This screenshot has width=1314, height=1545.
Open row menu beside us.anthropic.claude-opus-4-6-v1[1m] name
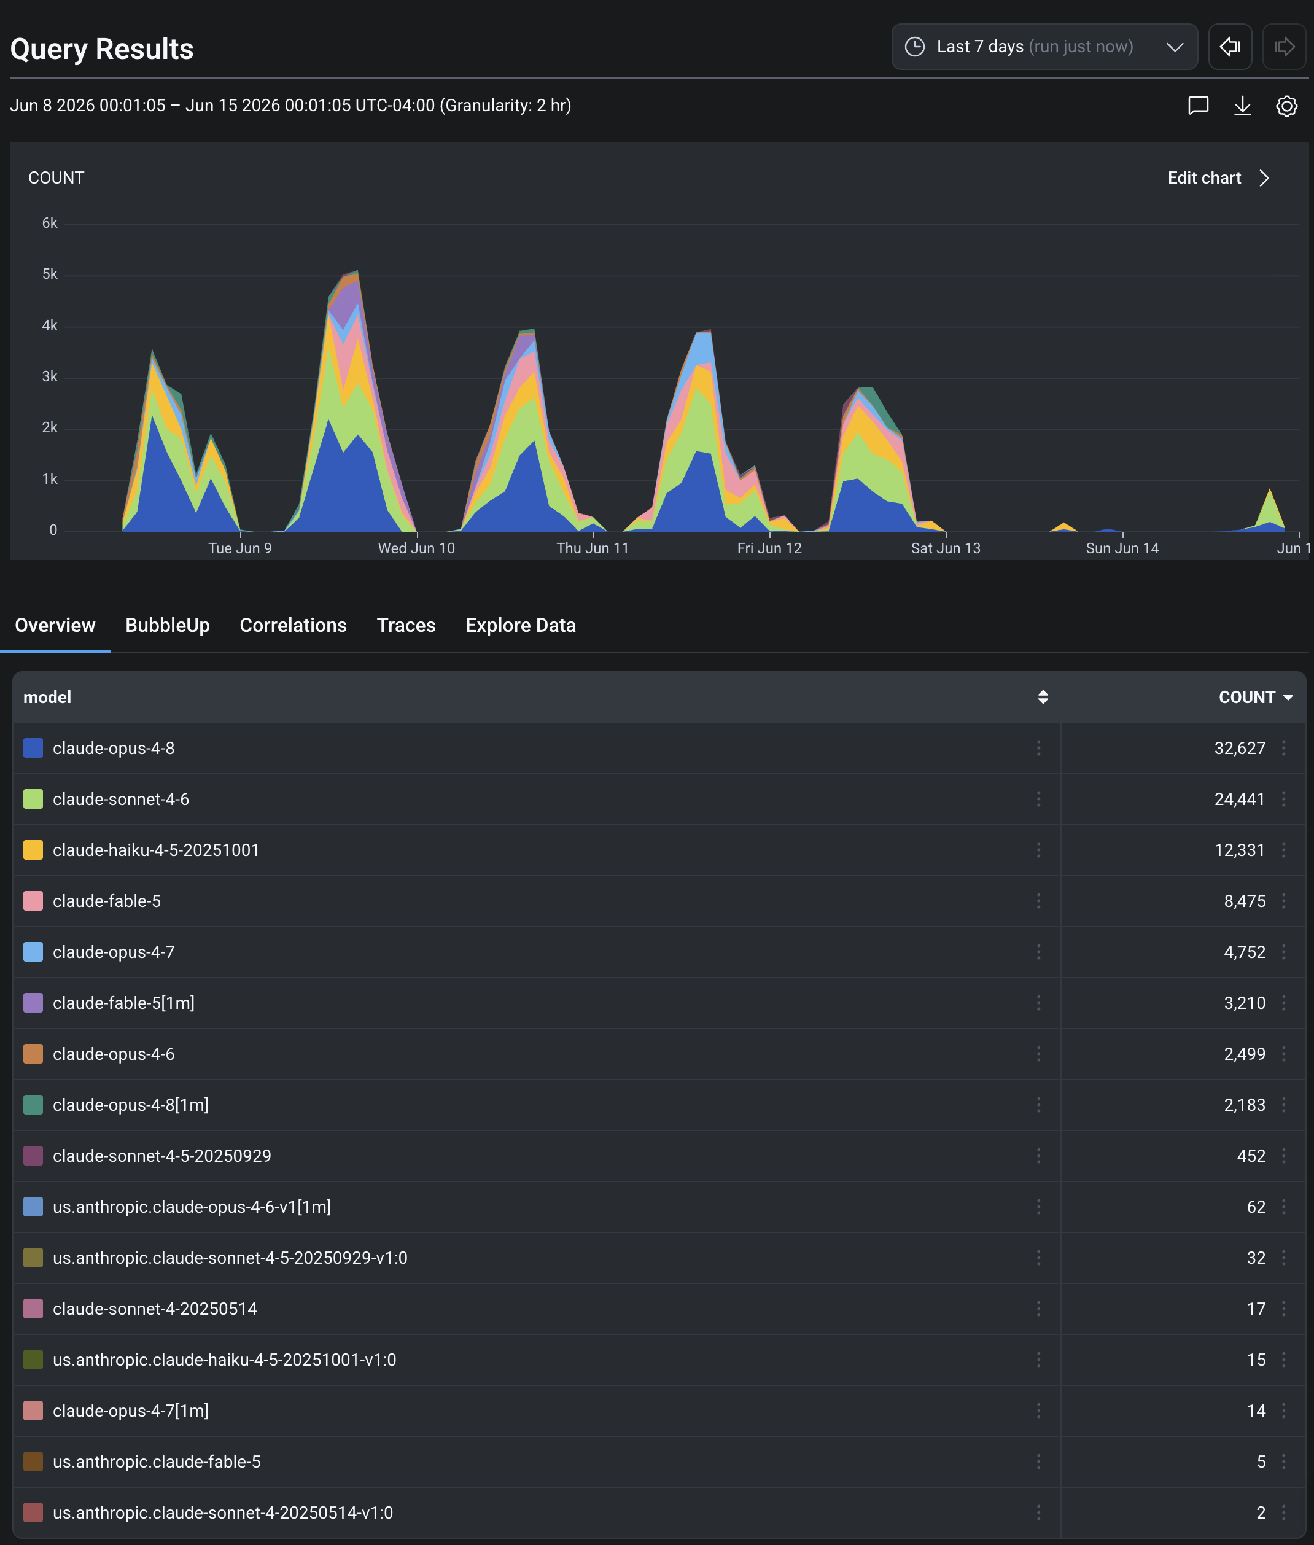coord(1038,1207)
